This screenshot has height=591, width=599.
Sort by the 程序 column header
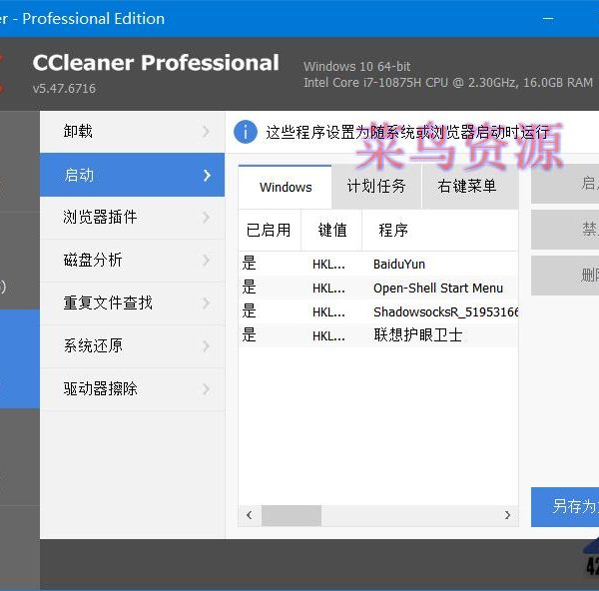pyautogui.click(x=393, y=231)
